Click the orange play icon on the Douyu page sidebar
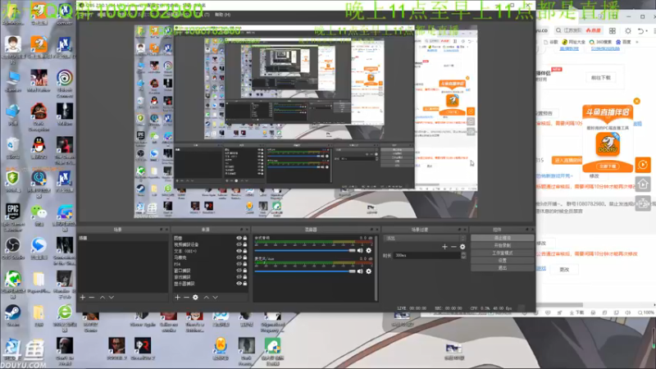Screen dimensions: 656x369 pos(643,165)
